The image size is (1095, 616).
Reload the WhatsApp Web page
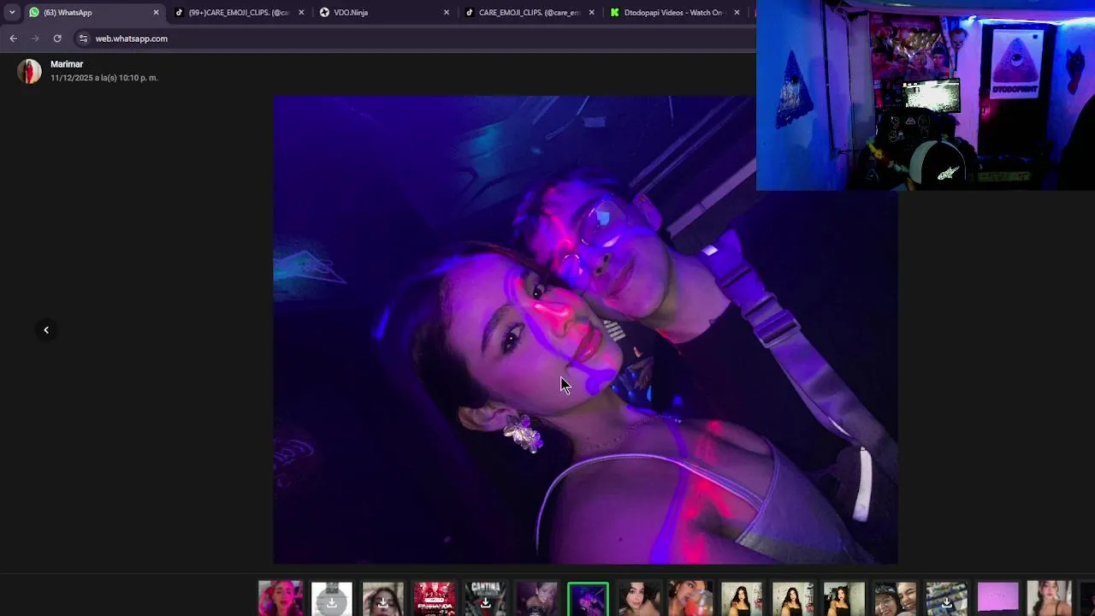[57, 38]
